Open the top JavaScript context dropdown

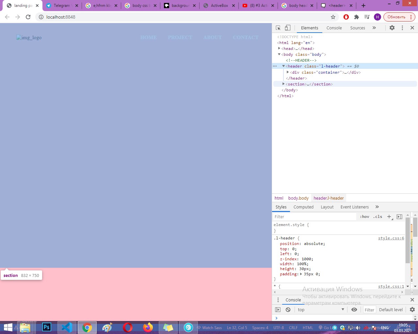(x=321, y=310)
